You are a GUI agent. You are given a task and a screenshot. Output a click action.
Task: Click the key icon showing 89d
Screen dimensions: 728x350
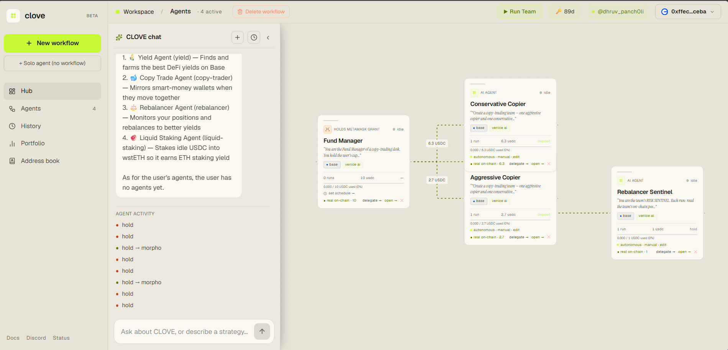[x=559, y=11]
